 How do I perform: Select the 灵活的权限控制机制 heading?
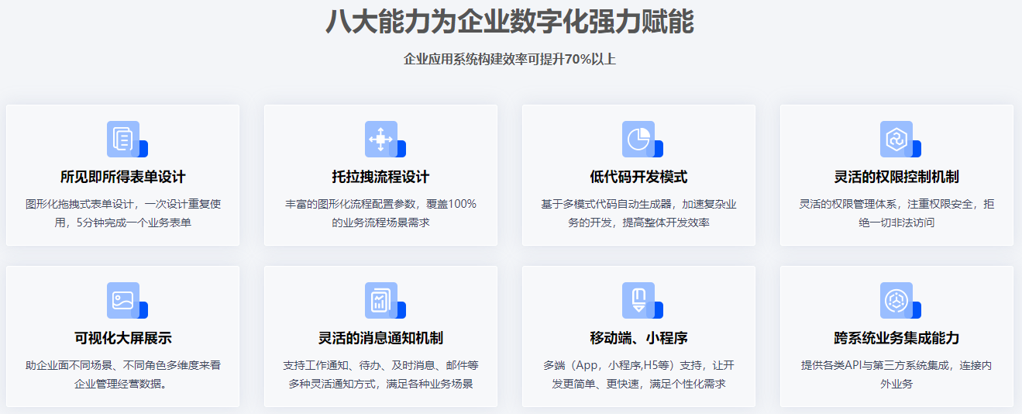pyautogui.click(x=896, y=178)
